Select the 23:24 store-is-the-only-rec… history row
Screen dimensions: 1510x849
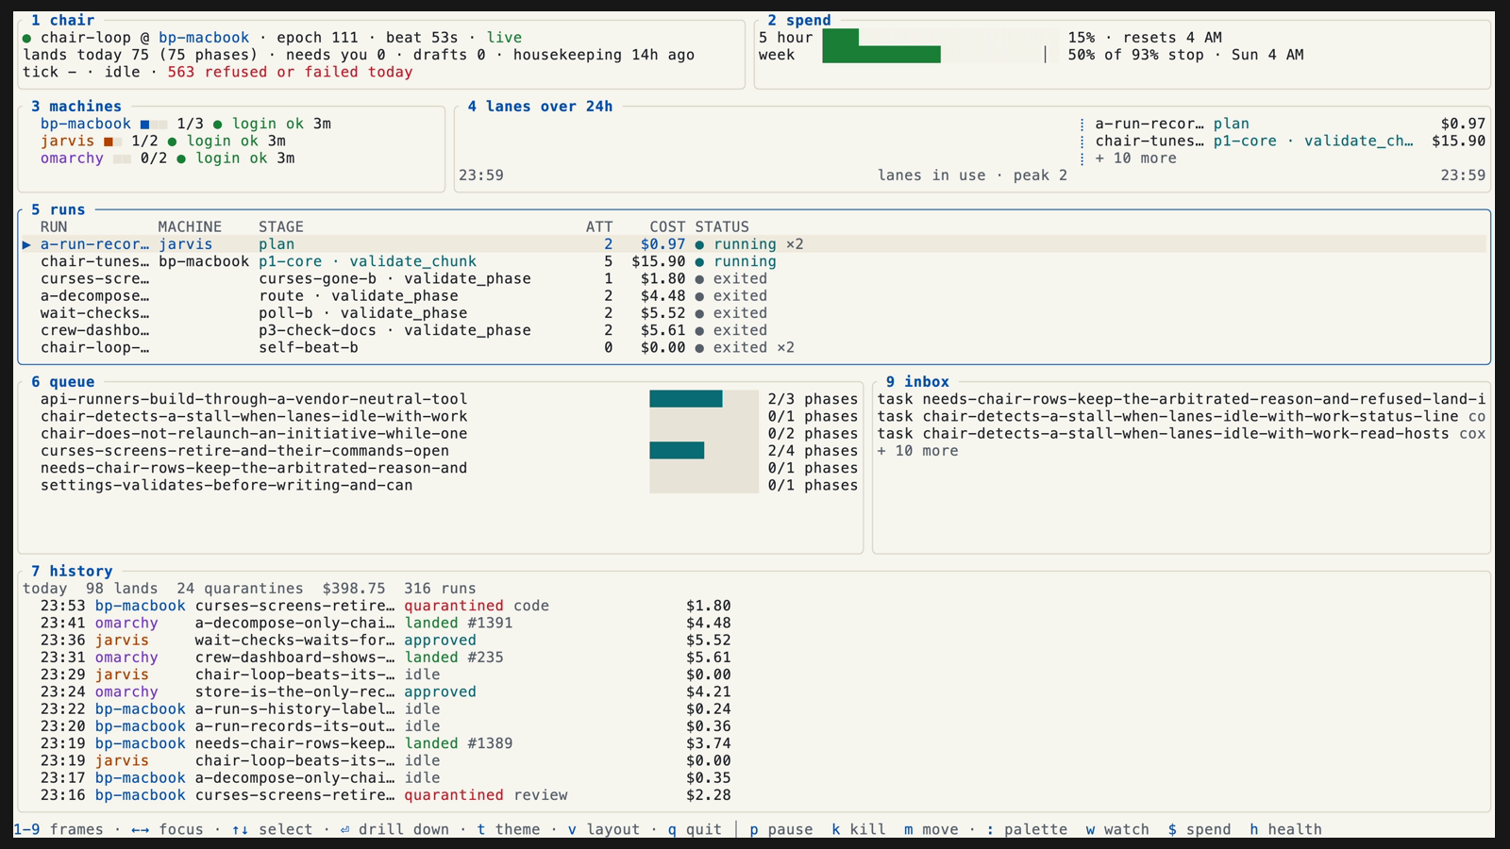pos(385,691)
